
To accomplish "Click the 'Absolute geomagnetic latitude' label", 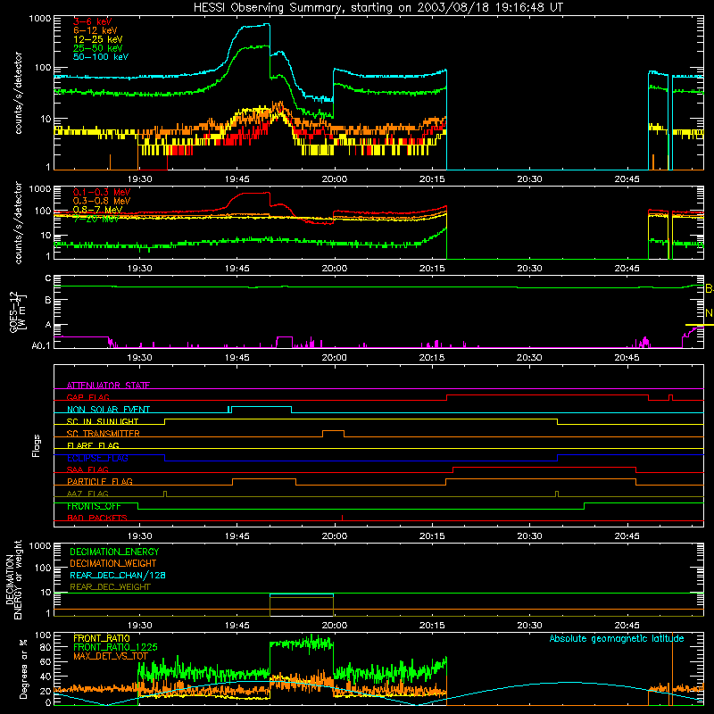I will point(617,639).
